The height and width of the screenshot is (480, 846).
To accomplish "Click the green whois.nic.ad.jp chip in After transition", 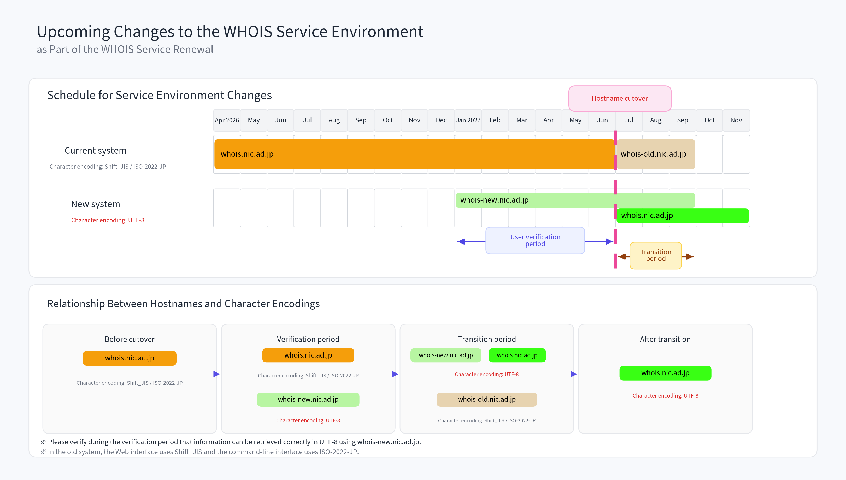I will tap(665, 373).
